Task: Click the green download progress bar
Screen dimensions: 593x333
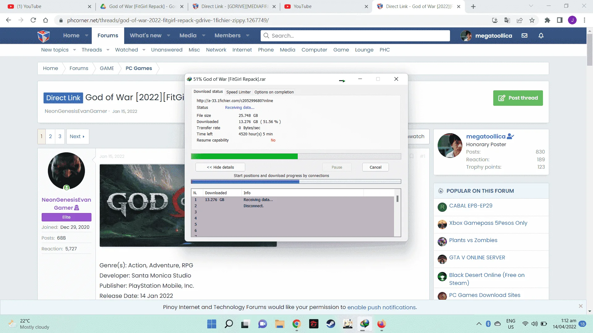Action: [x=296, y=156]
